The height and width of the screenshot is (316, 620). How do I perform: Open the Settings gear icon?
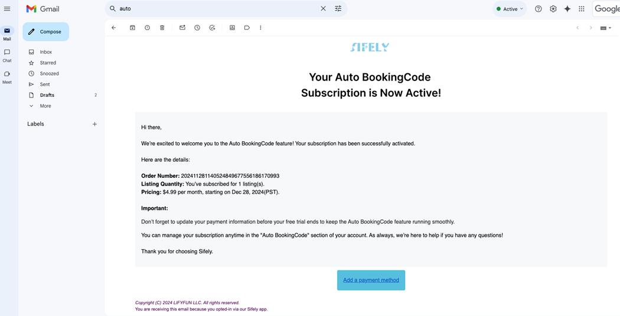click(553, 9)
